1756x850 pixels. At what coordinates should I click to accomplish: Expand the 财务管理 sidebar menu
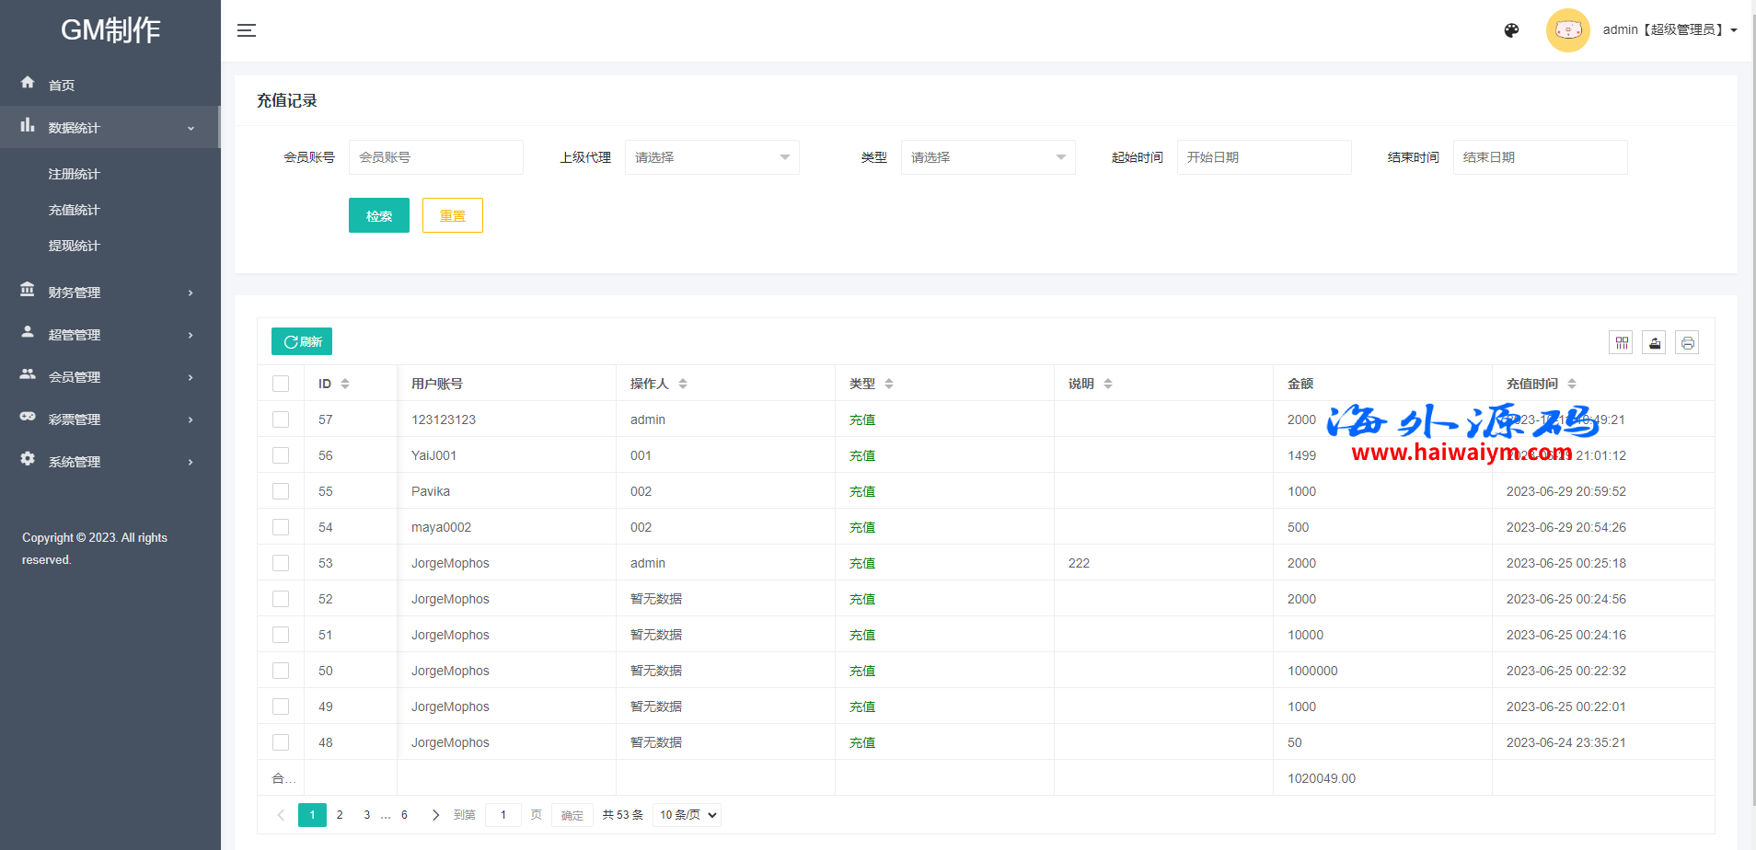[109, 293]
